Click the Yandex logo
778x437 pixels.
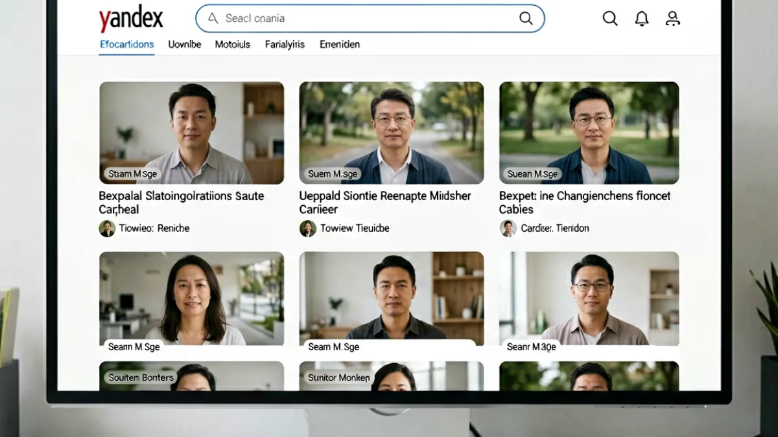pos(131,19)
